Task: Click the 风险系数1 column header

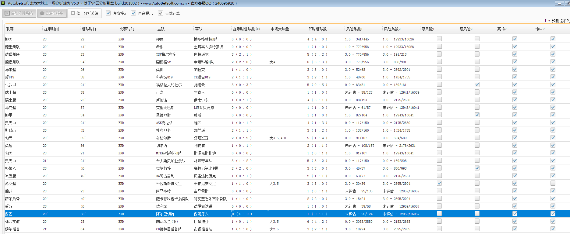Action: click(x=354, y=29)
